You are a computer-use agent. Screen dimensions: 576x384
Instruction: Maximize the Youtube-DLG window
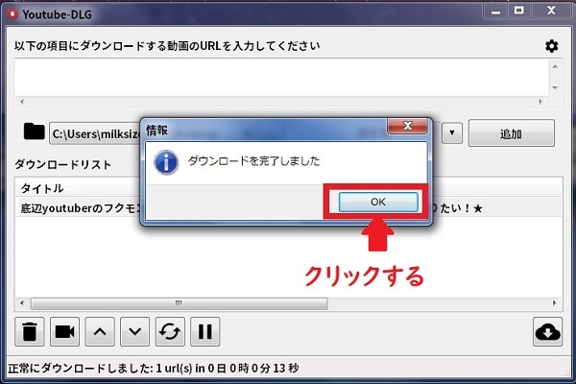point(518,11)
